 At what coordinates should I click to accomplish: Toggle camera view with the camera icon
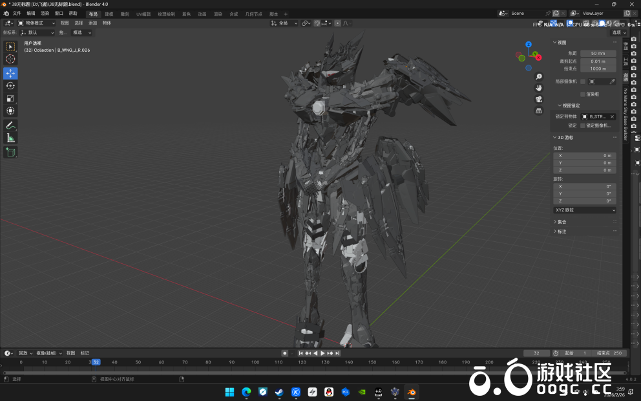(x=539, y=99)
